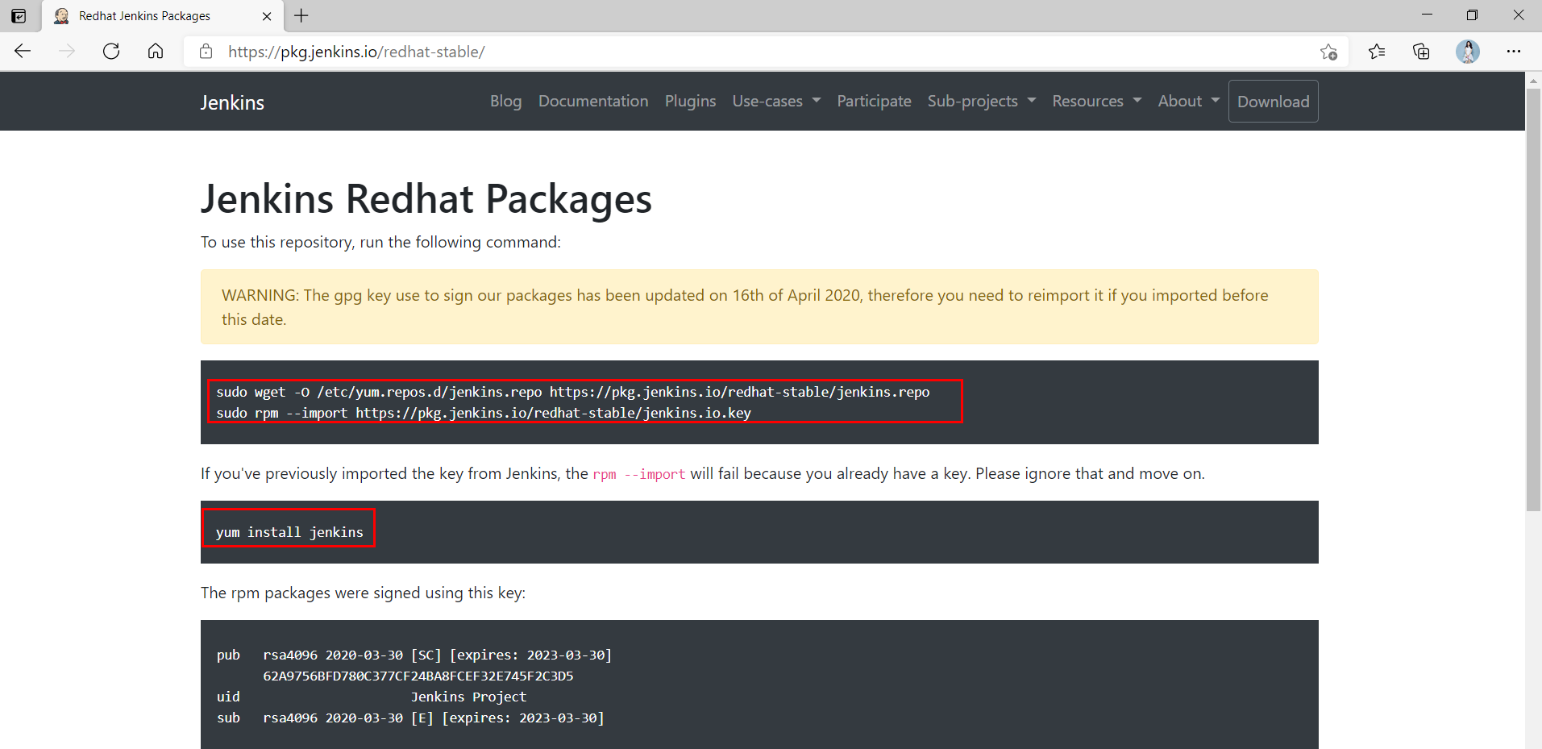The image size is (1542, 749).
Task: Click the pink 'rpm --import' inline code
Action: 639,474
